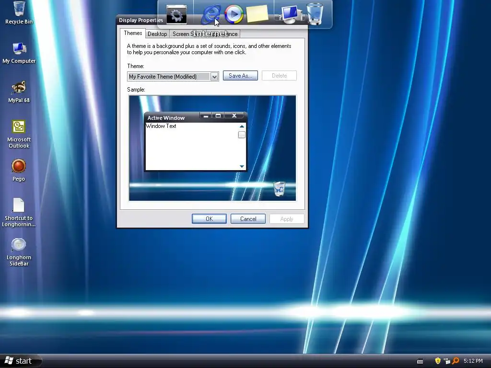Open My Computer desktop icon

(19, 53)
